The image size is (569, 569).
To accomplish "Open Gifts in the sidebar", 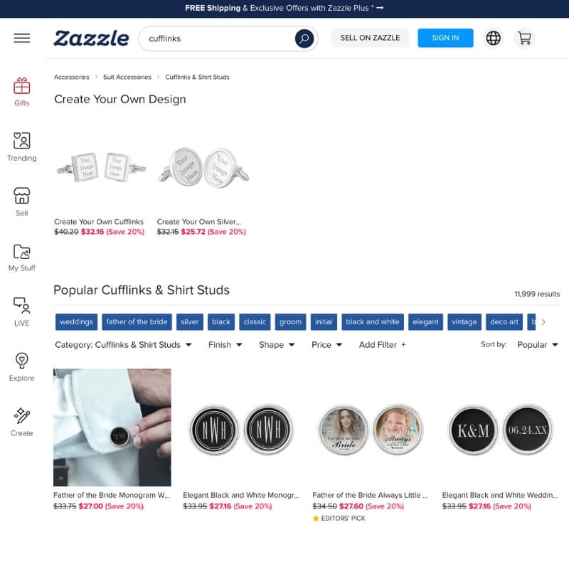I will 22,92.
